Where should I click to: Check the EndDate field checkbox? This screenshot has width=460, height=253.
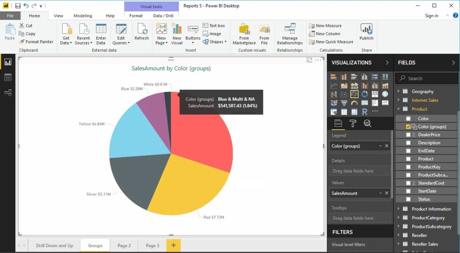(x=408, y=151)
